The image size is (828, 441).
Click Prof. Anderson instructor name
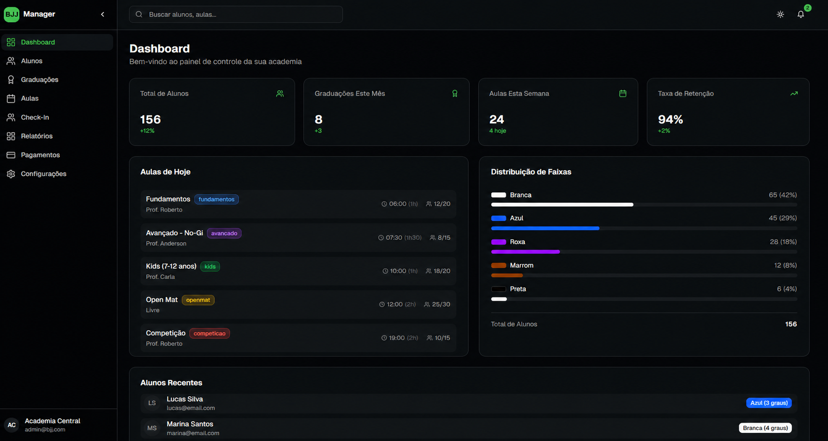tap(166, 244)
